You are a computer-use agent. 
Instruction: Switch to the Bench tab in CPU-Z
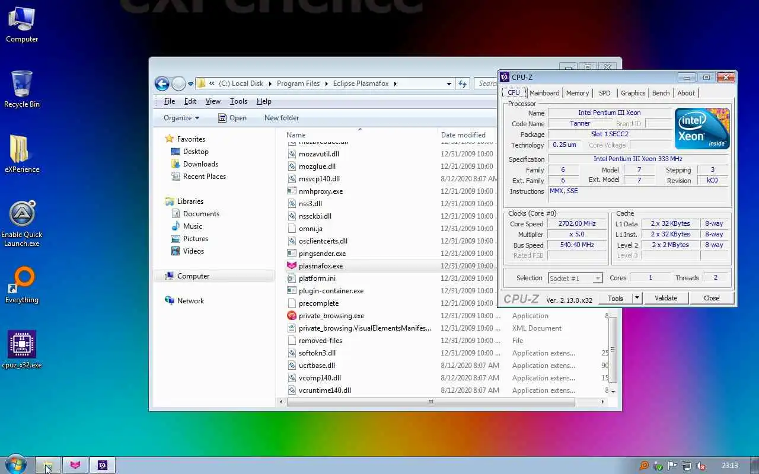(x=661, y=93)
